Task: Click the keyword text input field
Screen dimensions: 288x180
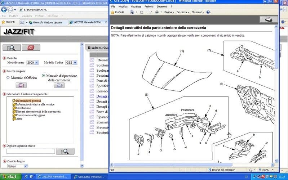Action: point(31,151)
